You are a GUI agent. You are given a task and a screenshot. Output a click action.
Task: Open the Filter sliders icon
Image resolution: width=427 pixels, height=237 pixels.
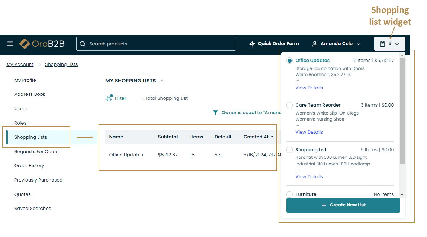[x=109, y=98]
